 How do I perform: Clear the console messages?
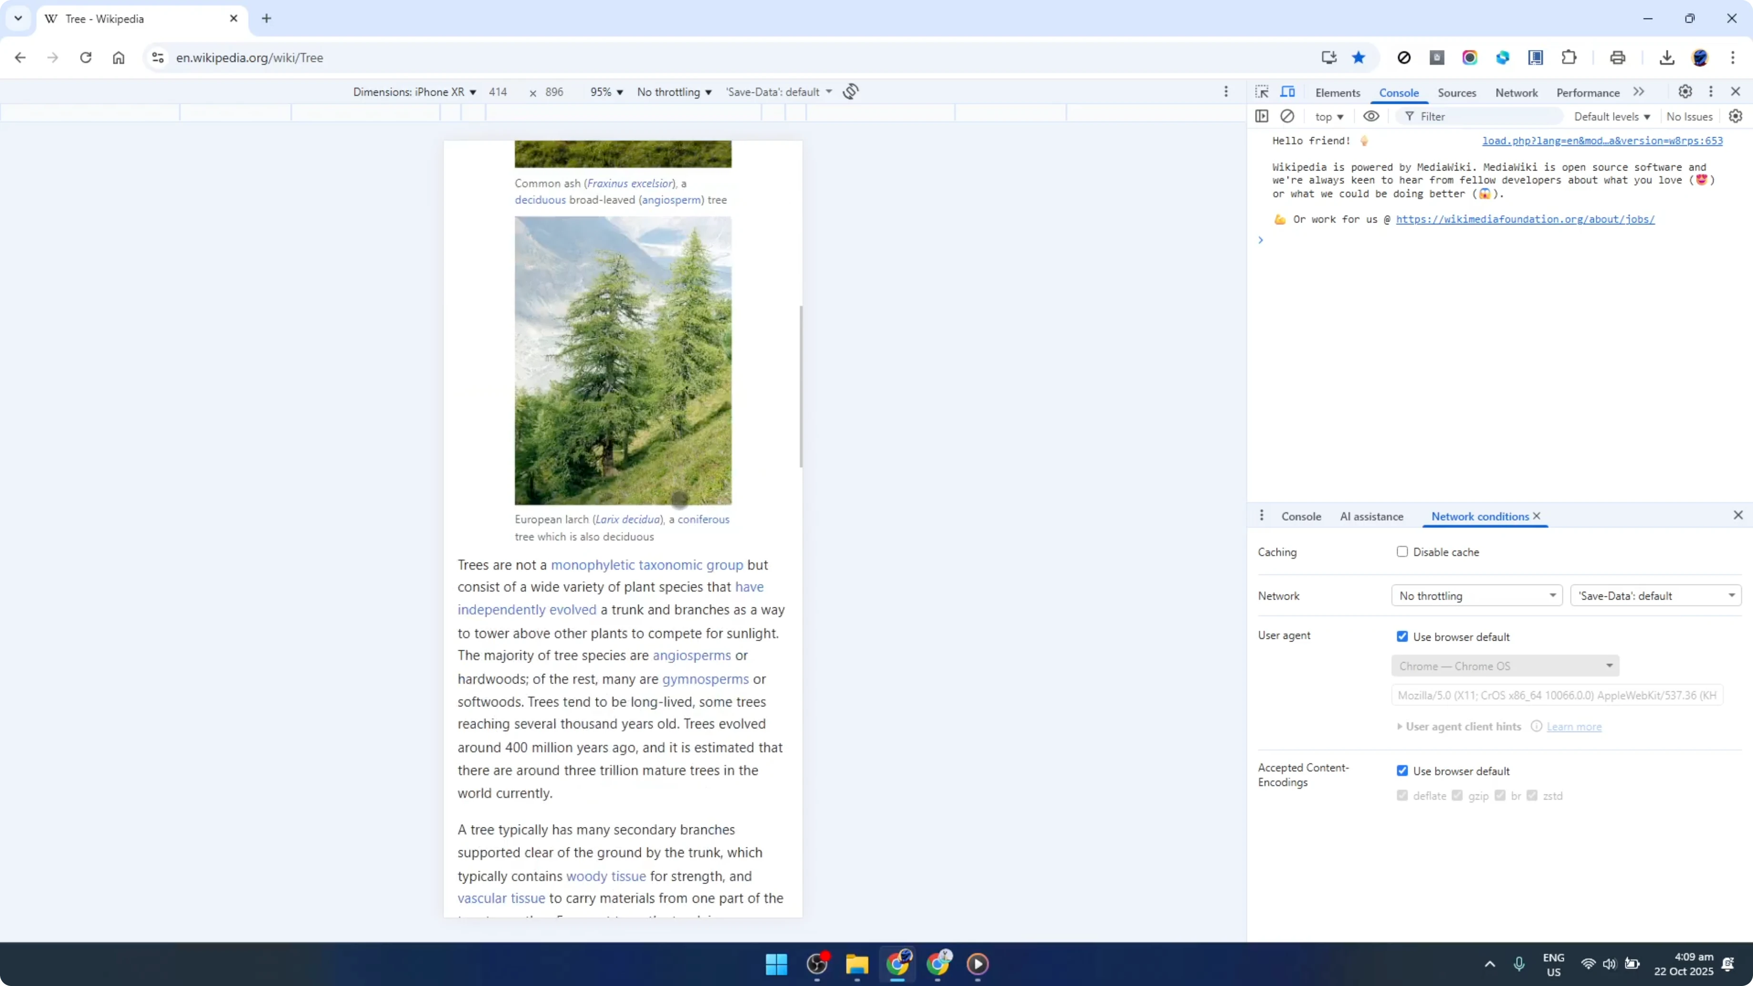tap(1288, 116)
